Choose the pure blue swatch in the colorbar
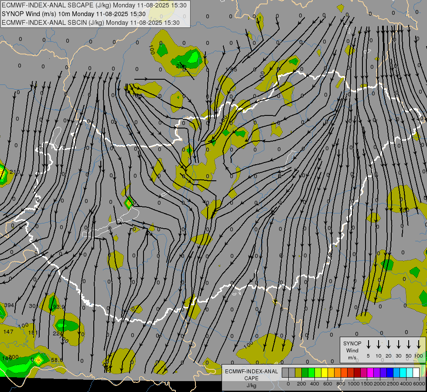The width and height of the screenshot is (427, 392). point(389,372)
